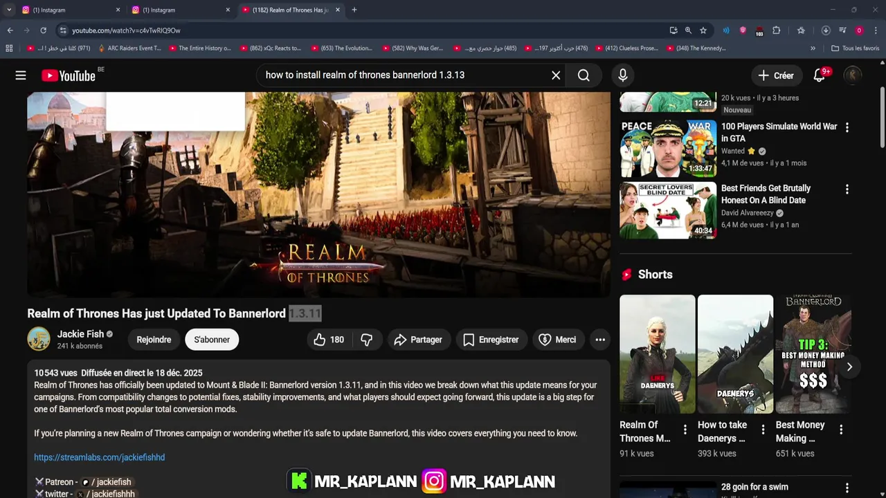Open Jackie Fish channel avatar
This screenshot has width=886, height=498.
[x=39, y=339]
